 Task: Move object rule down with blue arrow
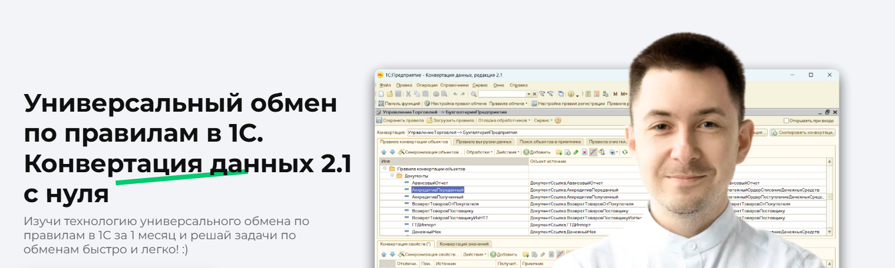click(392, 152)
